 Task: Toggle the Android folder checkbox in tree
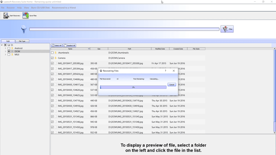tap(9, 48)
